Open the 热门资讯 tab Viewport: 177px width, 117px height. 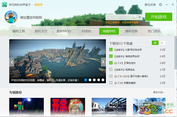[x=154, y=31]
